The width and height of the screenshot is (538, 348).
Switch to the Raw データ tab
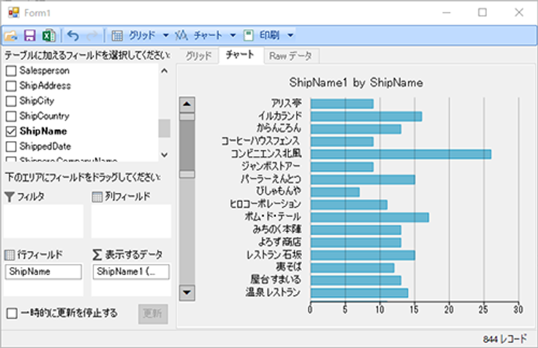pyautogui.click(x=291, y=56)
